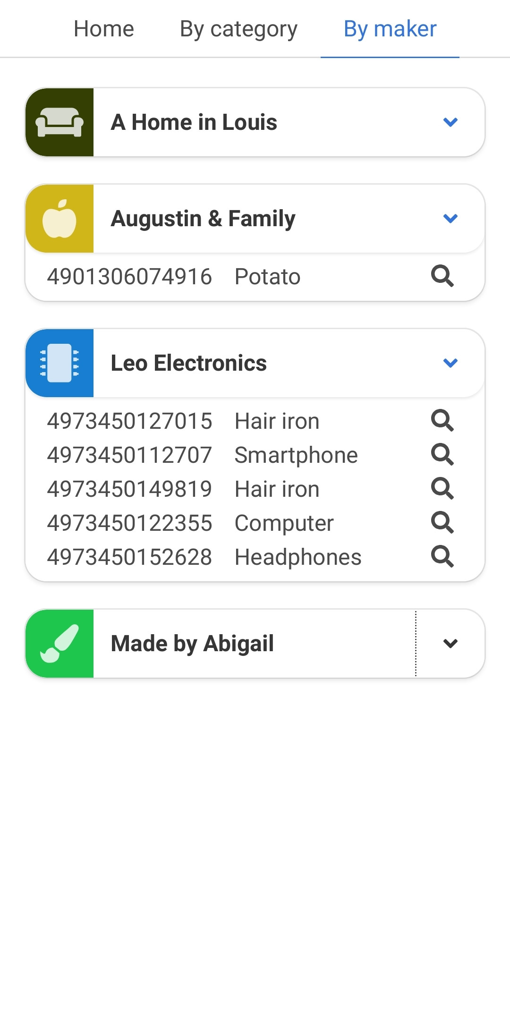The image size is (510, 1020).
Task: Expand the A Home in Louis section
Action: click(450, 122)
